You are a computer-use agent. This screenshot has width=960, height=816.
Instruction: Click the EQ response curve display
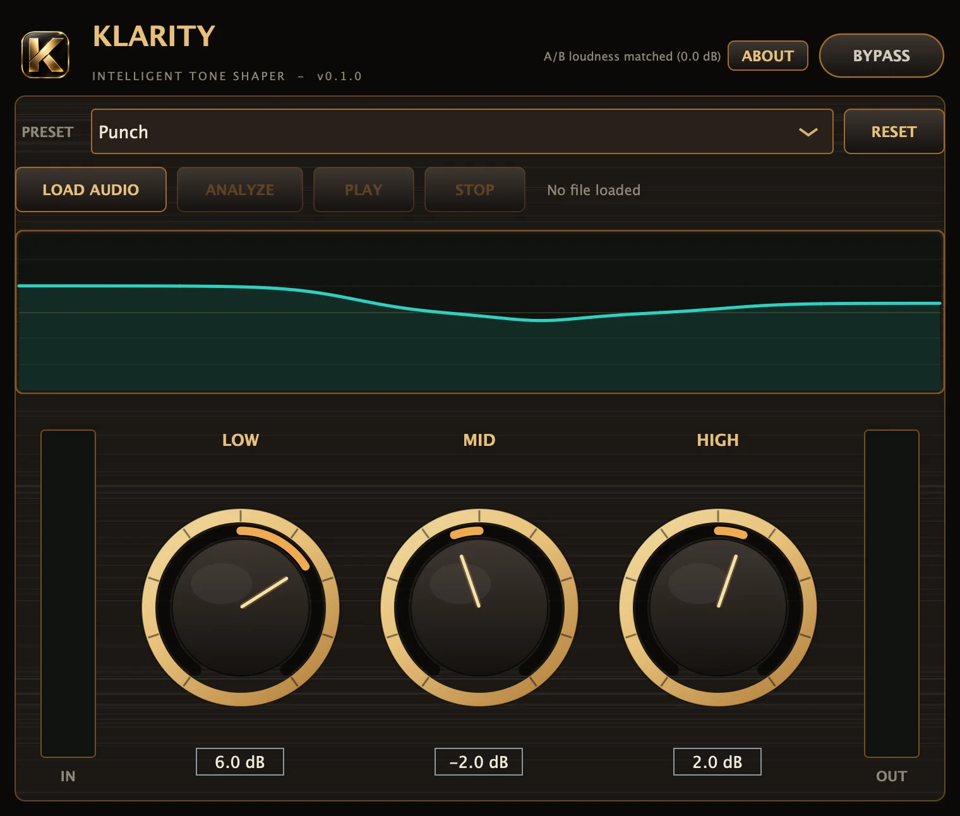tap(480, 312)
